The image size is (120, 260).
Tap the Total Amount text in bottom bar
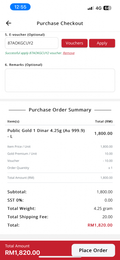click(x=17, y=246)
